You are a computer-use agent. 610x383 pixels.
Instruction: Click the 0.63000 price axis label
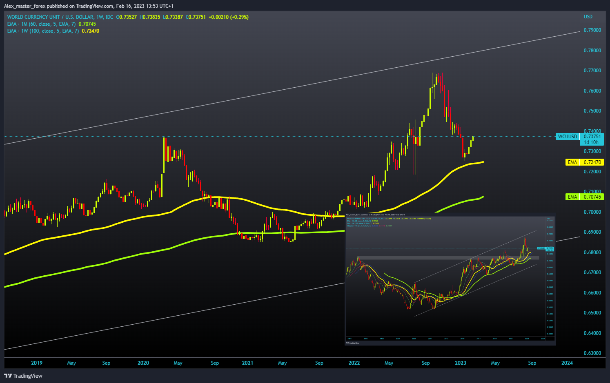coord(592,353)
